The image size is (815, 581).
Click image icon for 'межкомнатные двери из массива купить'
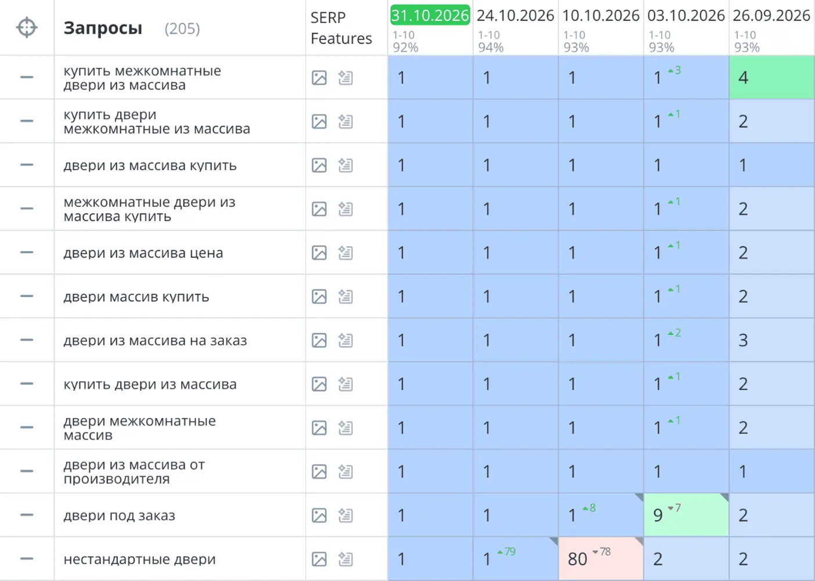pyautogui.click(x=319, y=208)
